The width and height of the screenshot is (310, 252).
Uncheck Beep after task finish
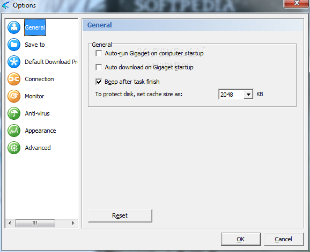click(99, 82)
